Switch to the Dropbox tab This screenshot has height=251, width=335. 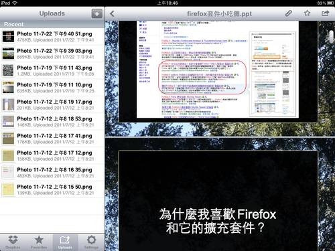click(13, 242)
